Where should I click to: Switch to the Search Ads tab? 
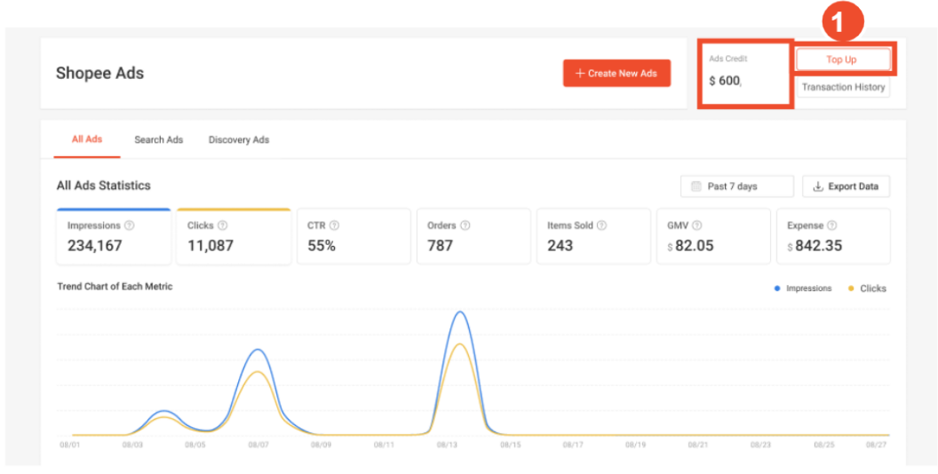(x=158, y=140)
